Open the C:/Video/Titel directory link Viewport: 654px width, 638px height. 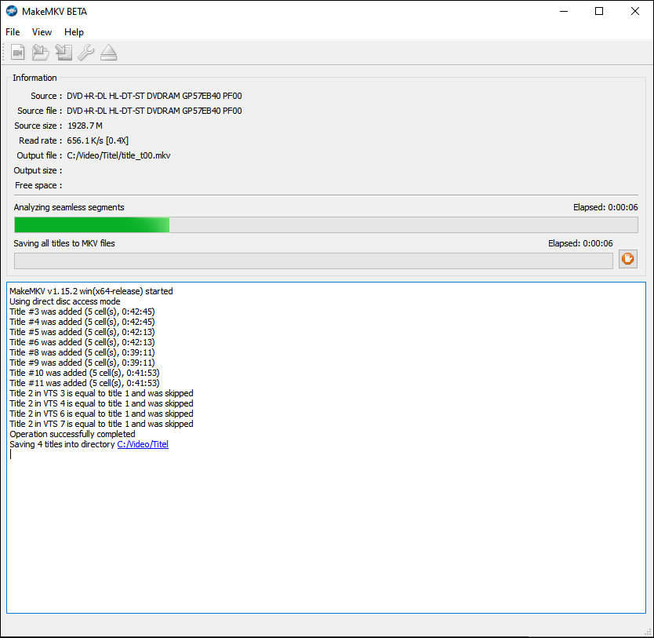[143, 444]
